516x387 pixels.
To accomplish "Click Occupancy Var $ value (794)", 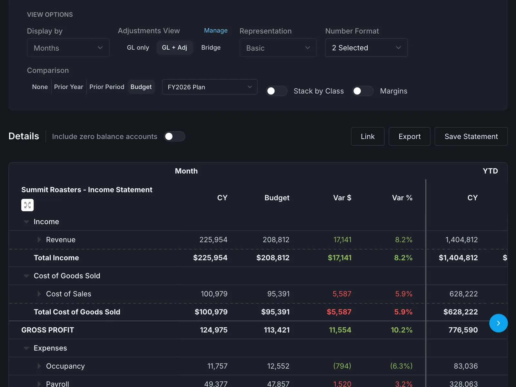I will tap(342, 366).
